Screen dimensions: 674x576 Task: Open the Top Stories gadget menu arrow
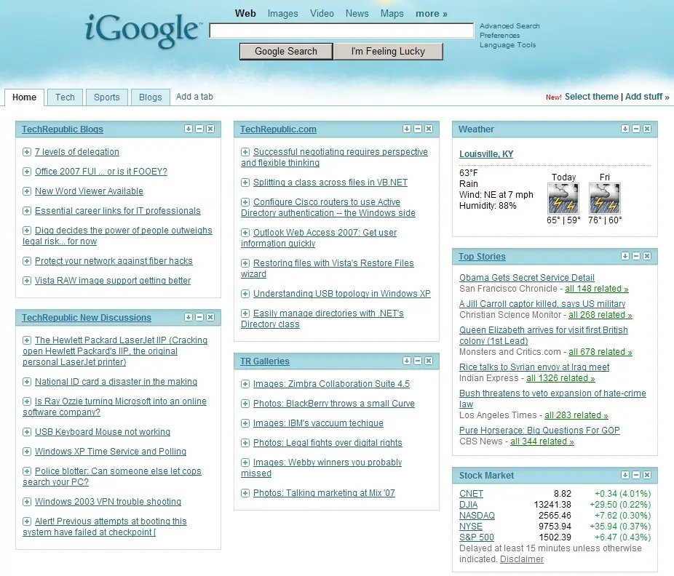point(625,256)
